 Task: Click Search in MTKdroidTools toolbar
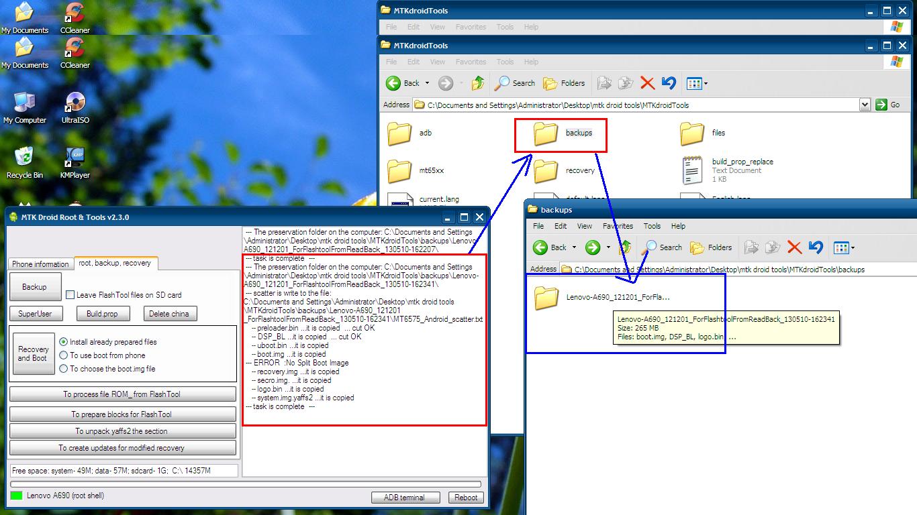click(x=515, y=83)
